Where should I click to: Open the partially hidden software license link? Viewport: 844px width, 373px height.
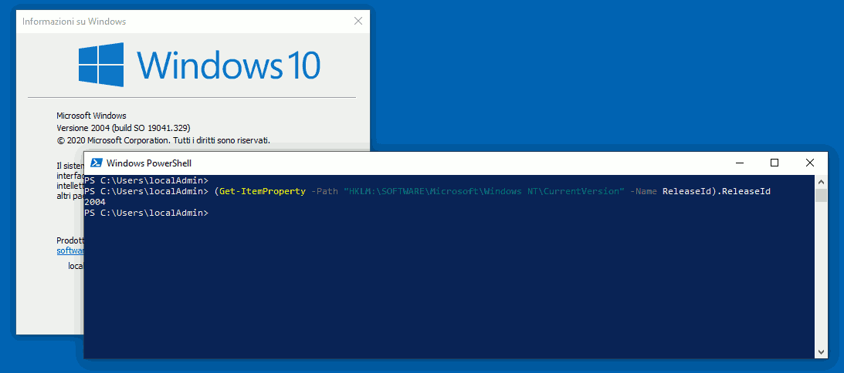(x=70, y=251)
